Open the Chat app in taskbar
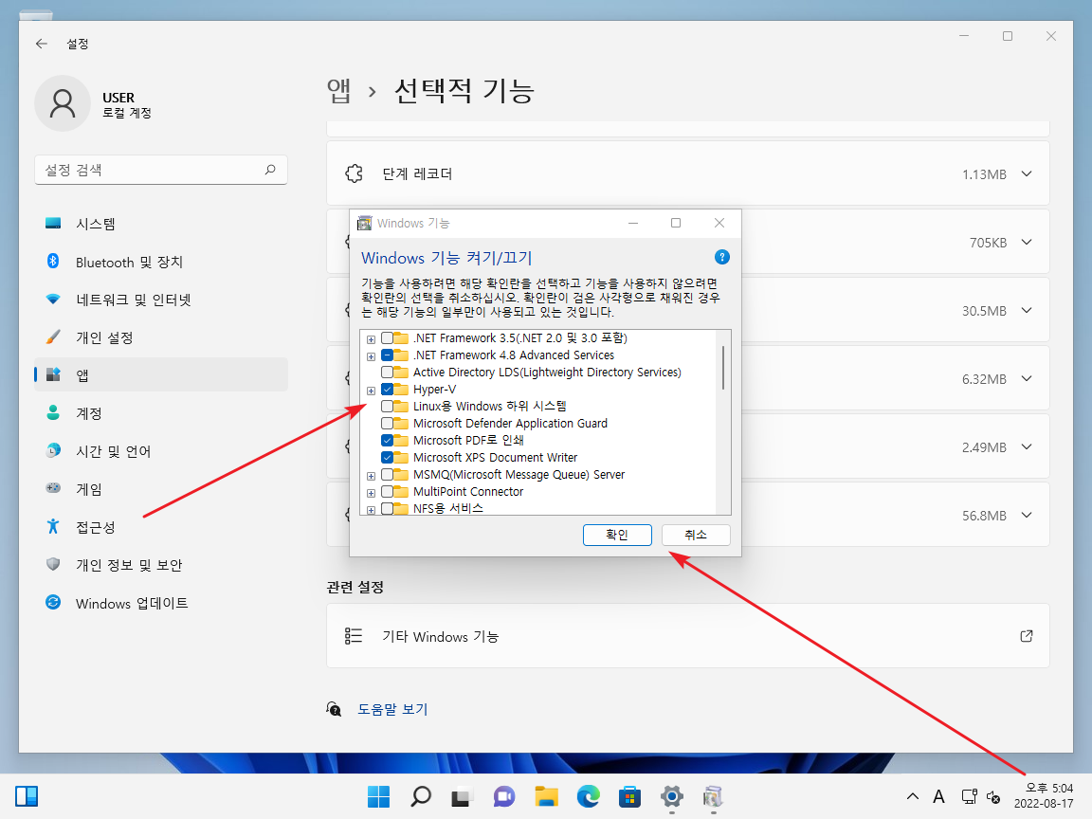1092x819 pixels. (504, 796)
